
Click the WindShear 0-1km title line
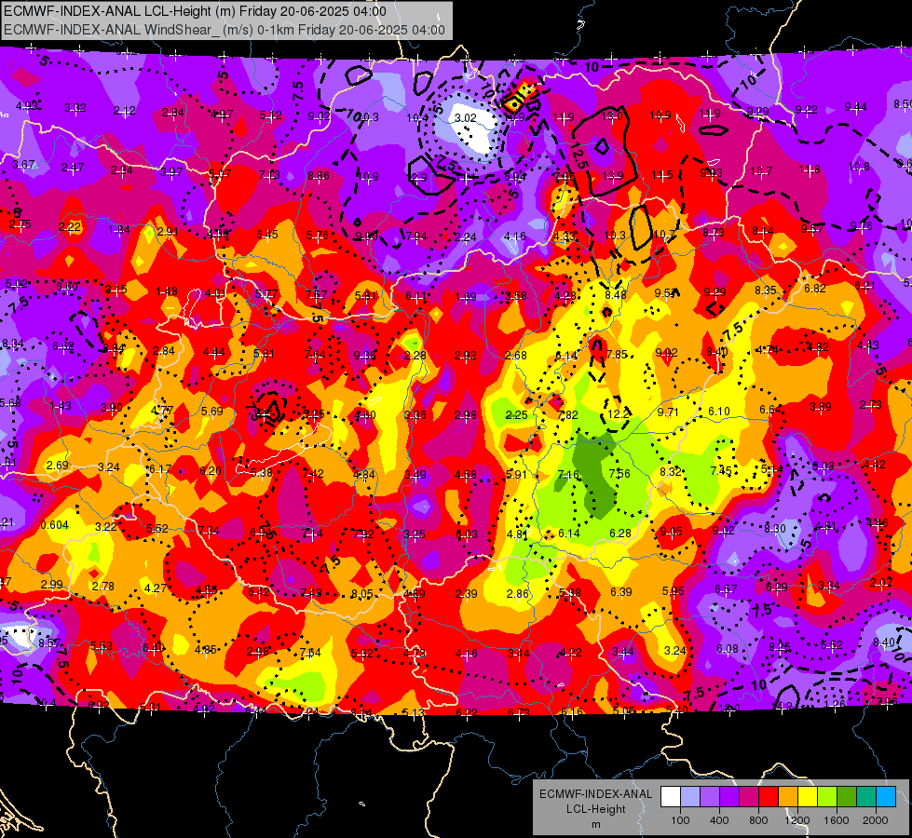(224, 30)
